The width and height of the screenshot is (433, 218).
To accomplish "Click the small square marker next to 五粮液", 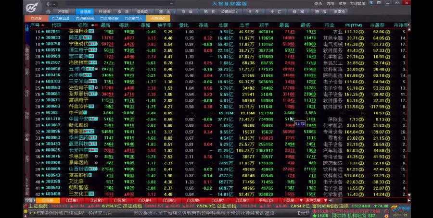I will [x=96, y=69].
